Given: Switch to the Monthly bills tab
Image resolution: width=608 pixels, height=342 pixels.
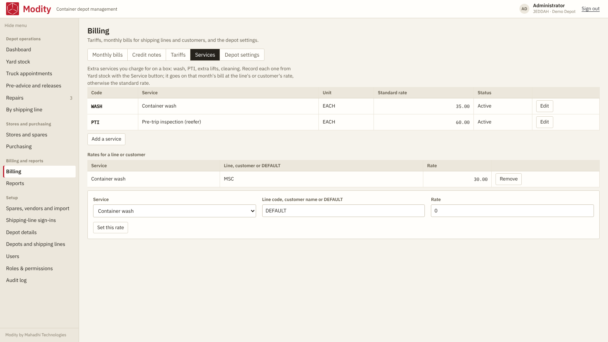Looking at the screenshot, I should coord(108,55).
